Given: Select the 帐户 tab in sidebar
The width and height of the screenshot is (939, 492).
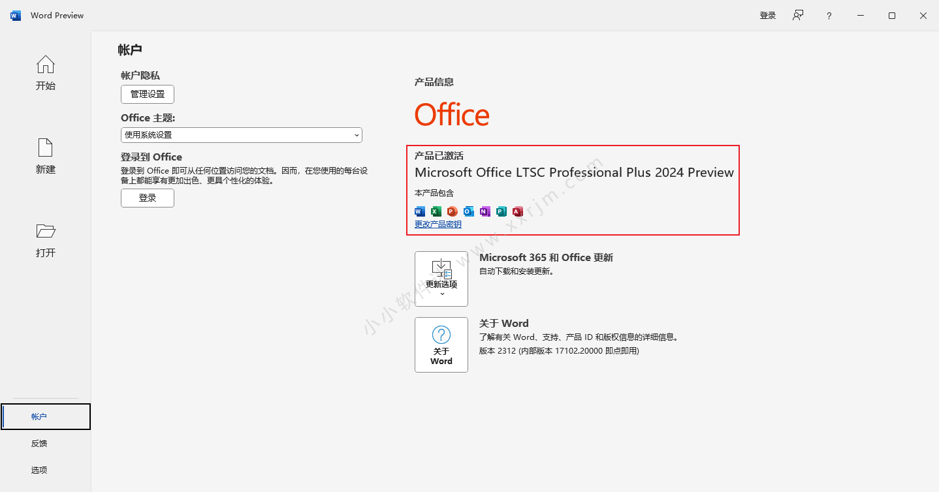Looking at the screenshot, I should point(46,416).
